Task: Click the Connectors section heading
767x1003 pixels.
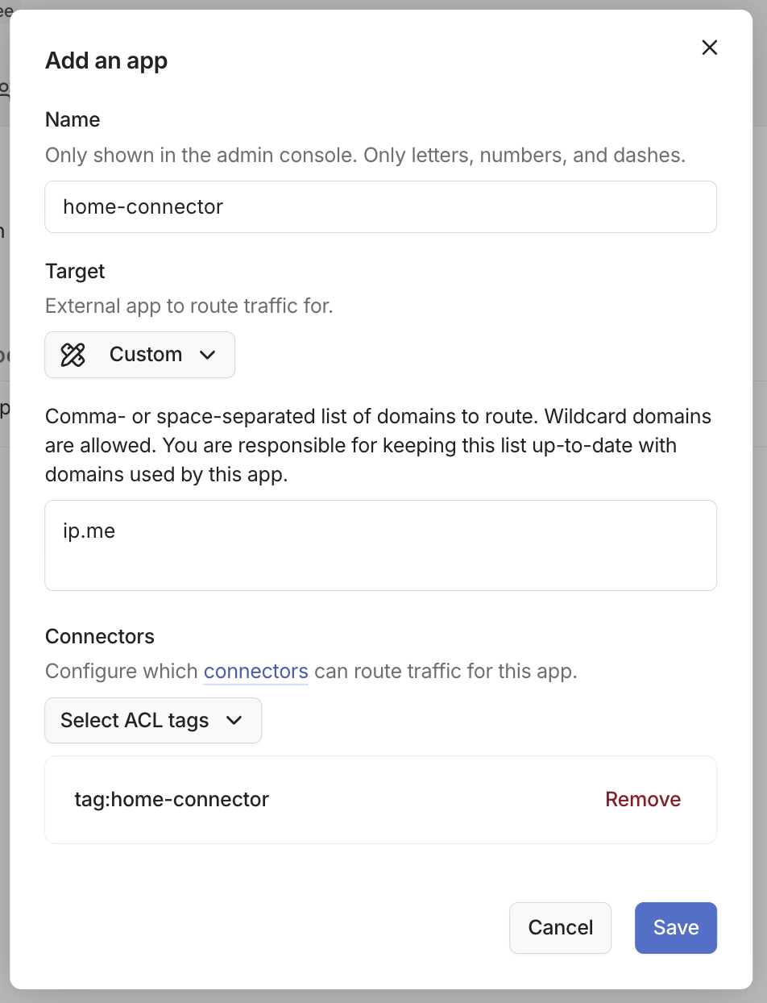Action: (x=99, y=636)
